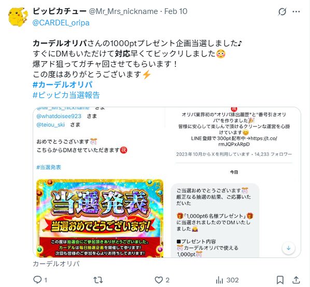Click the ピッピカチュー display name
The height and width of the screenshot is (287, 310).
[60, 11]
